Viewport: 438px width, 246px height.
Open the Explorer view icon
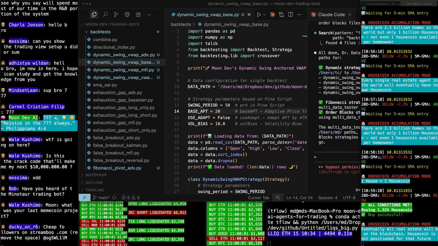pyautogui.click(x=94, y=15)
